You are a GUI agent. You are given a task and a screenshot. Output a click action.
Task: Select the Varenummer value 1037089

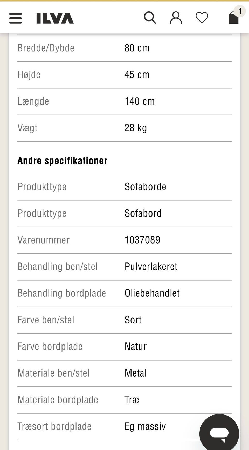click(x=142, y=240)
